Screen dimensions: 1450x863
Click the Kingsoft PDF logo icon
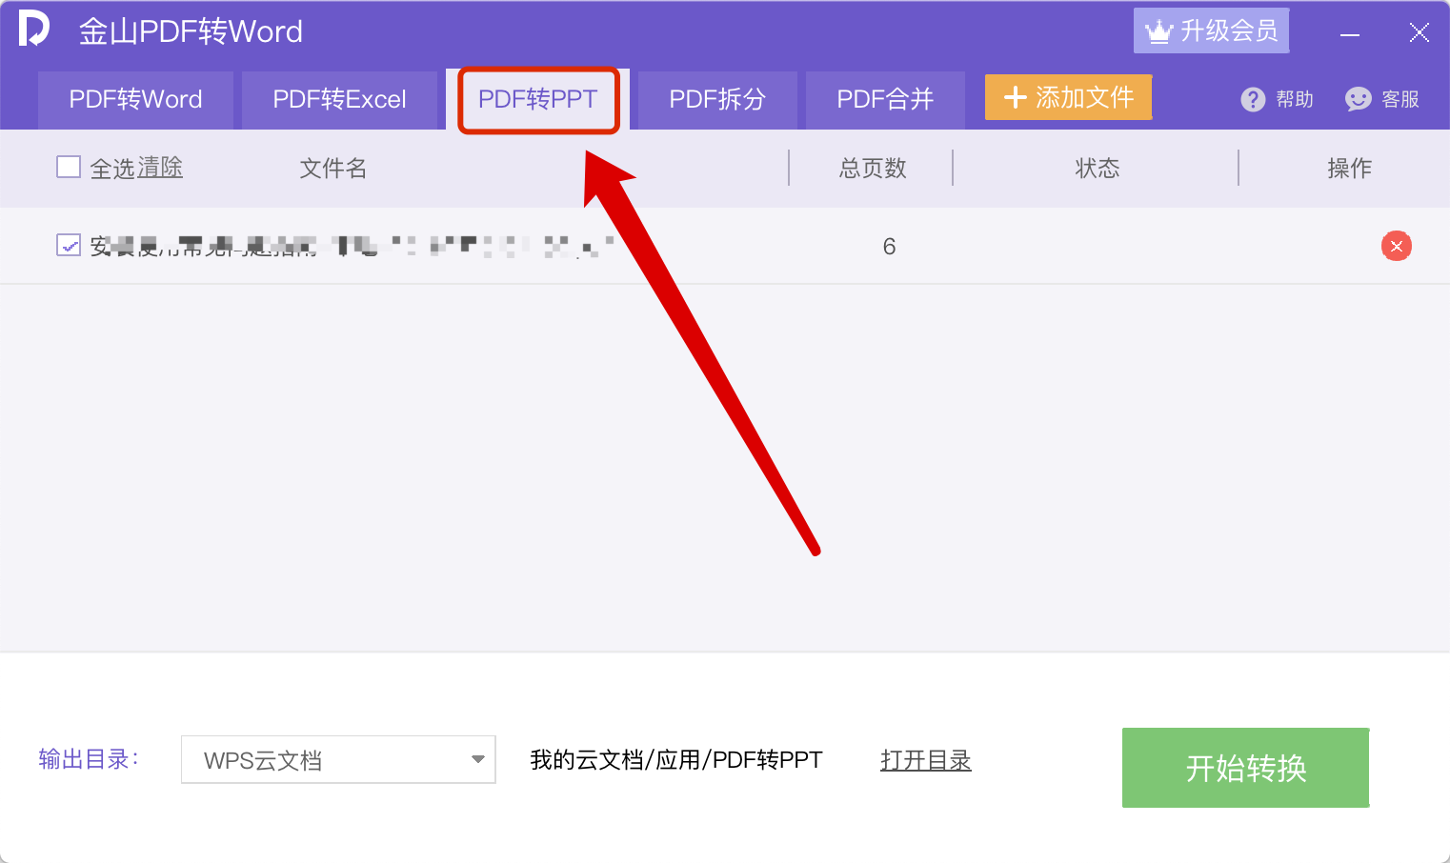[33, 29]
